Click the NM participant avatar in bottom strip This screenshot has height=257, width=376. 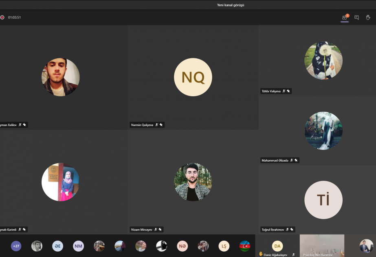[78, 246]
